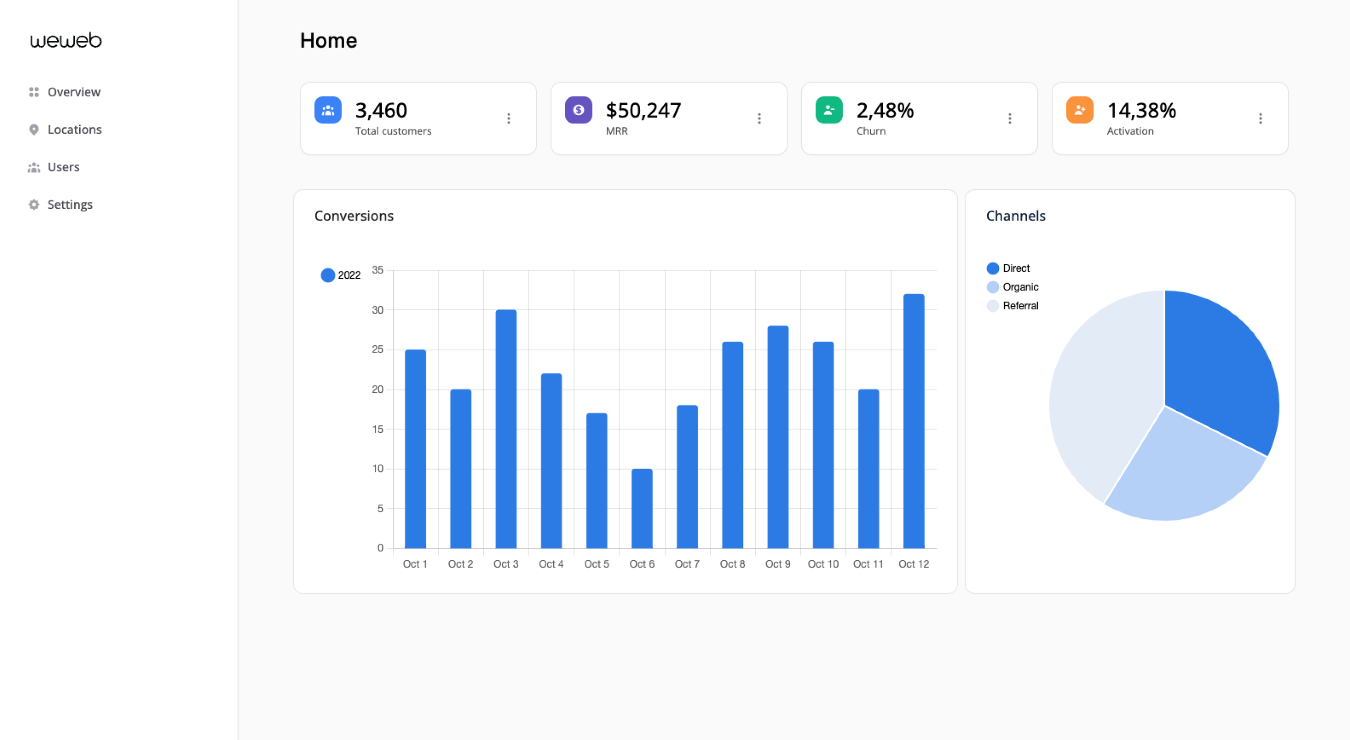Select Users in the navigation menu
This screenshot has height=740, width=1350.
click(x=64, y=167)
